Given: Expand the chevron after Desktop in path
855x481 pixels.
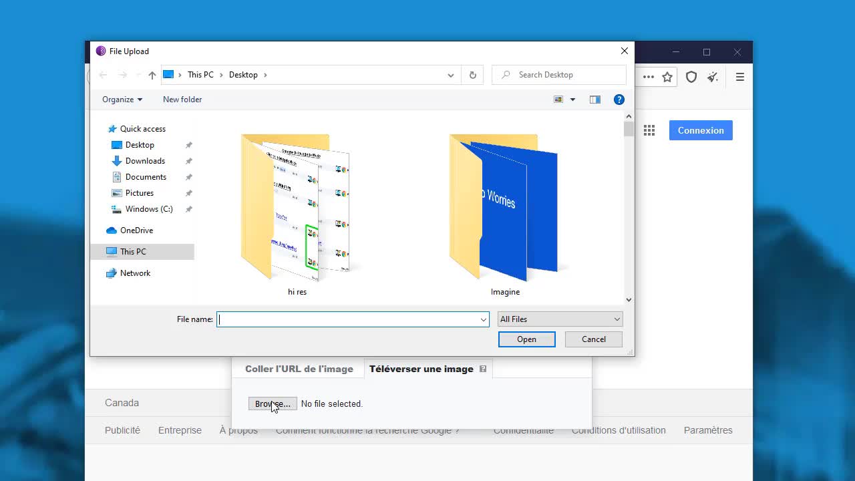Looking at the screenshot, I should coord(265,75).
